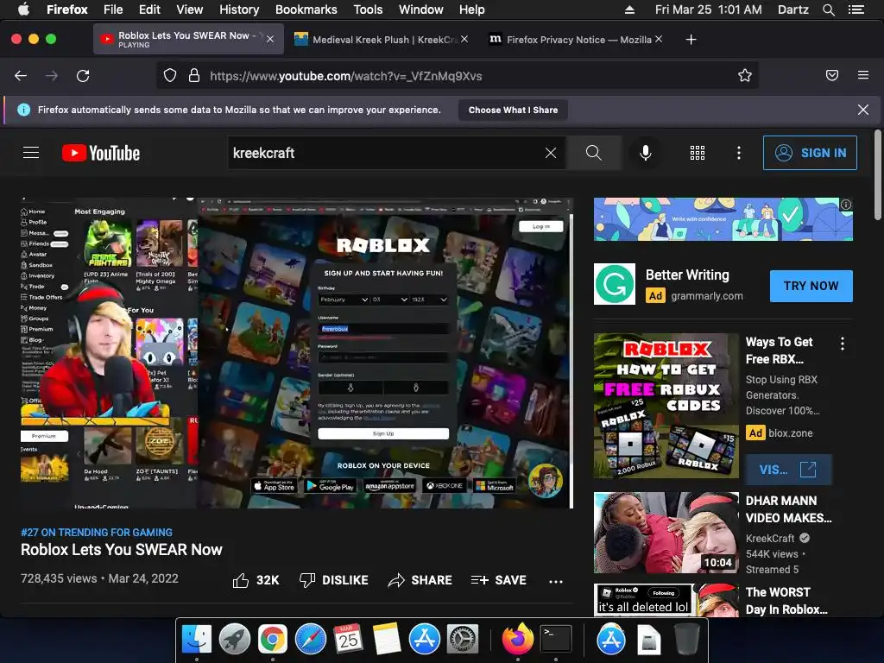Click TRY NOW on Grammarly ad
This screenshot has height=663, width=884.
(x=811, y=286)
